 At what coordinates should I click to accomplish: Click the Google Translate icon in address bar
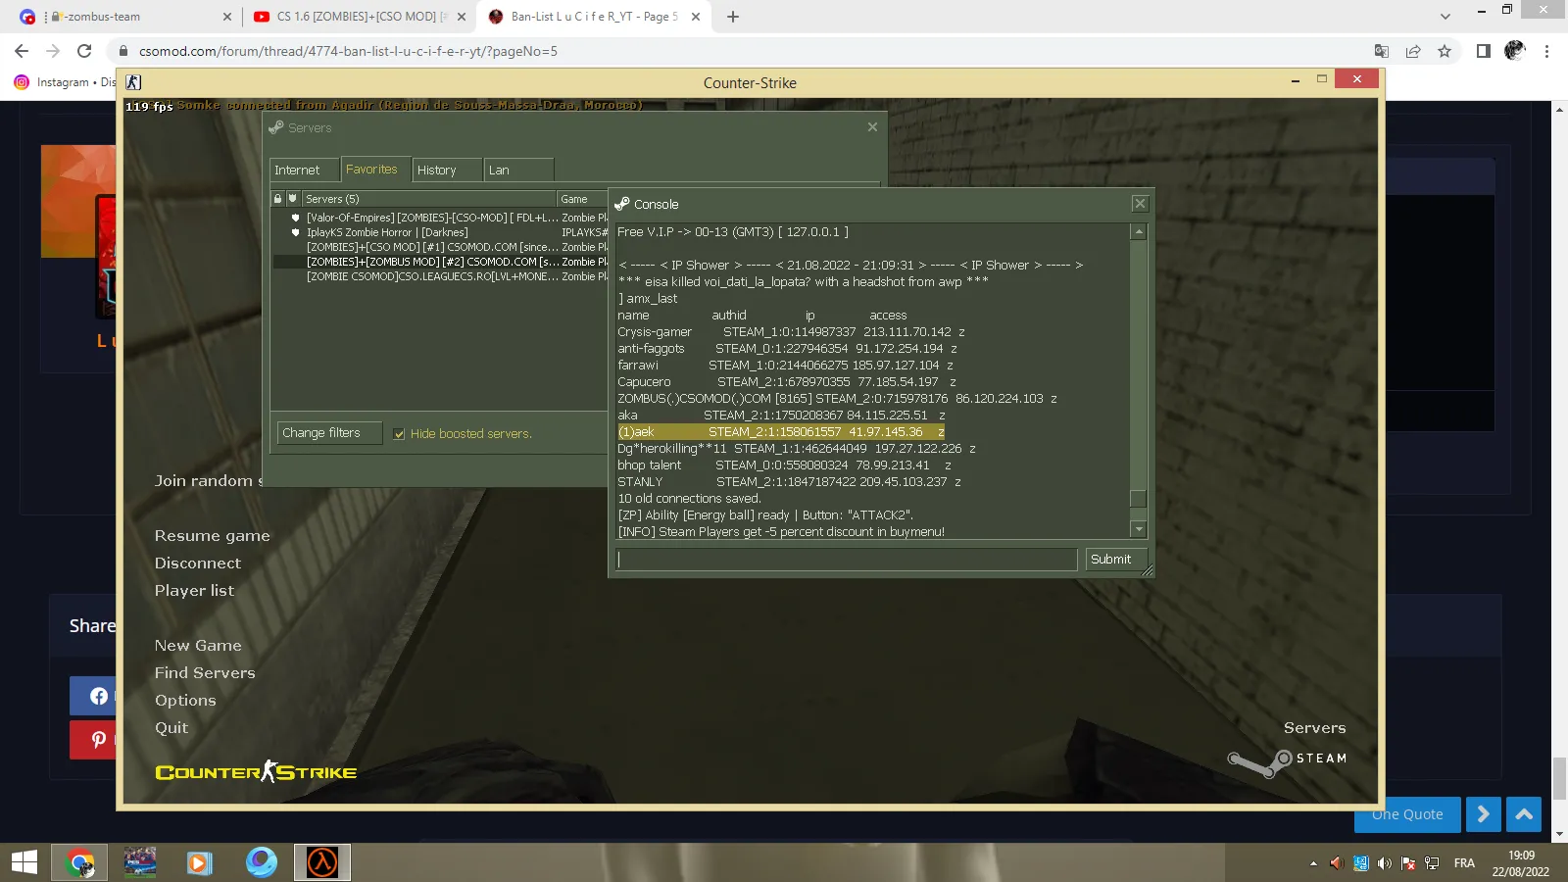click(x=1382, y=51)
